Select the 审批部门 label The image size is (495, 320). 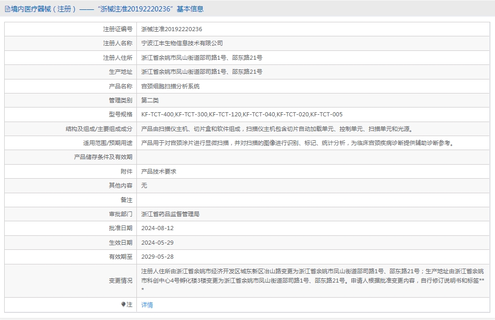(121, 214)
